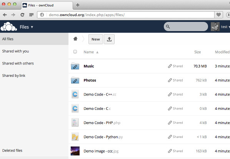
Task: Open the test user account menu
Action: [x=220, y=26]
